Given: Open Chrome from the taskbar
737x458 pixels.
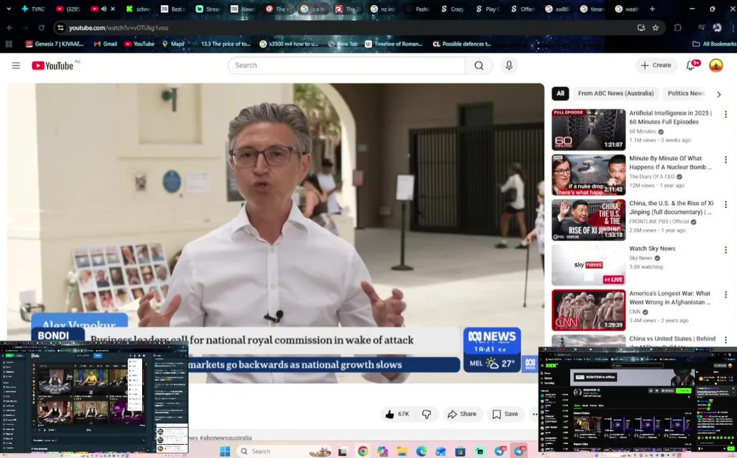Looking at the screenshot, I should tap(362, 452).
